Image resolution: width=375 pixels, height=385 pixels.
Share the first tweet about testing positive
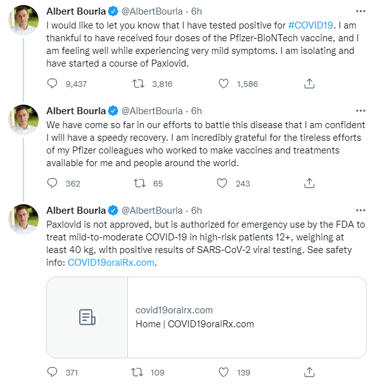coord(309,84)
